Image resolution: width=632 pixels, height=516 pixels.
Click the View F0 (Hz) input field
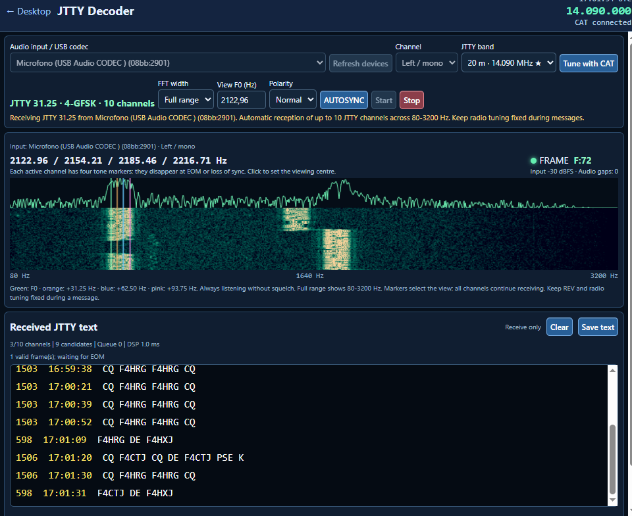pos(241,100)
